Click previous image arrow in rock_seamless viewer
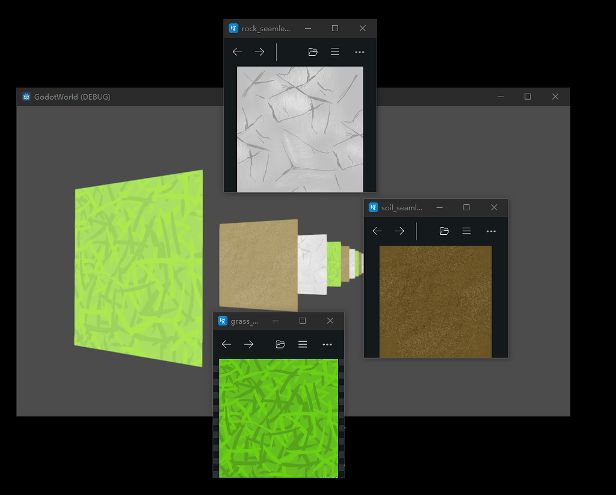This screenshot has height=495, width=616. point(236,52)
